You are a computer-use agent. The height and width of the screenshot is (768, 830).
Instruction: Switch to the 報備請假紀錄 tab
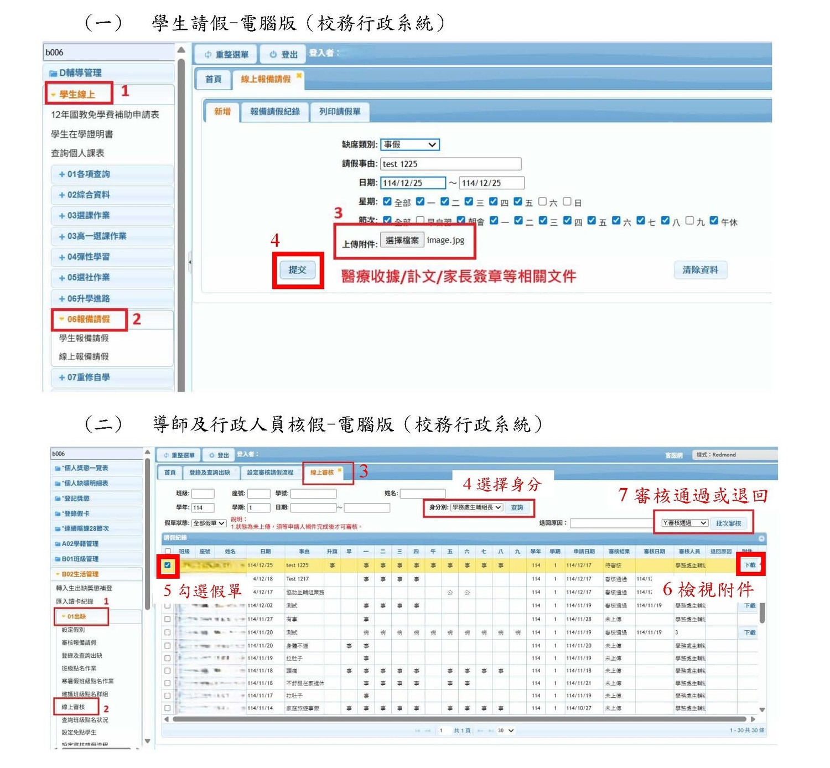pos(274,111)
